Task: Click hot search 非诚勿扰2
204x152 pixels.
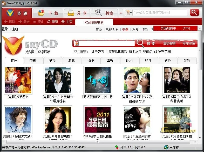Action: 150,52
